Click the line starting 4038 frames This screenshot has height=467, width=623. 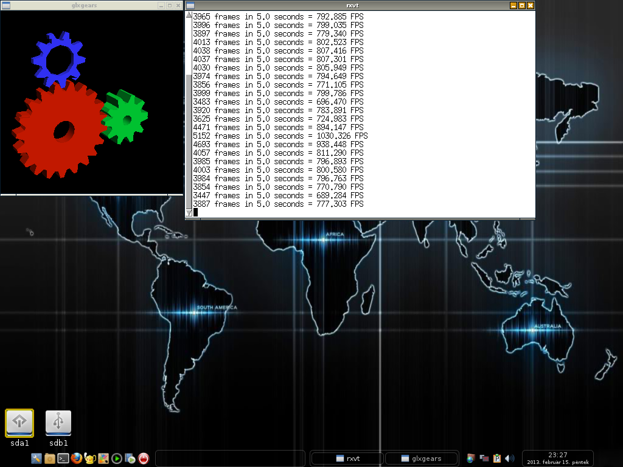pos(278,50)
